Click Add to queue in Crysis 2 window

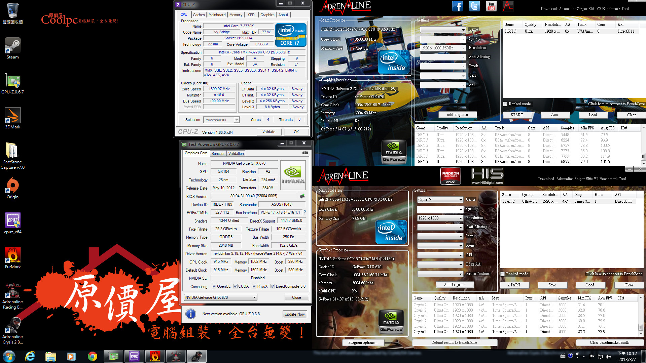pyautogui.click(x=454, y=285)
